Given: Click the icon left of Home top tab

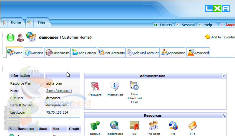Looking at the screenshot, I should (x=4, y=23).
